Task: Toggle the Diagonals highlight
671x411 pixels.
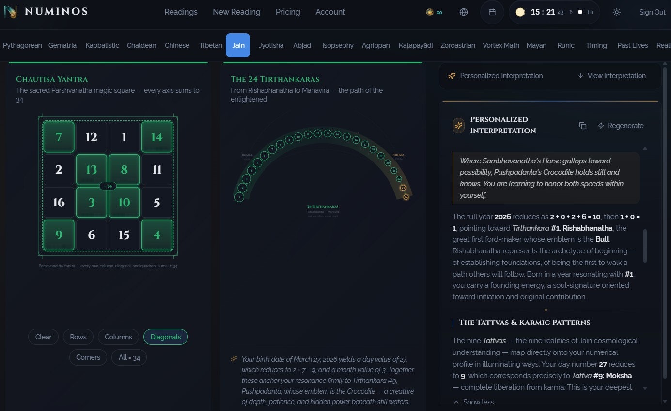Action: (x=166, y=337)
